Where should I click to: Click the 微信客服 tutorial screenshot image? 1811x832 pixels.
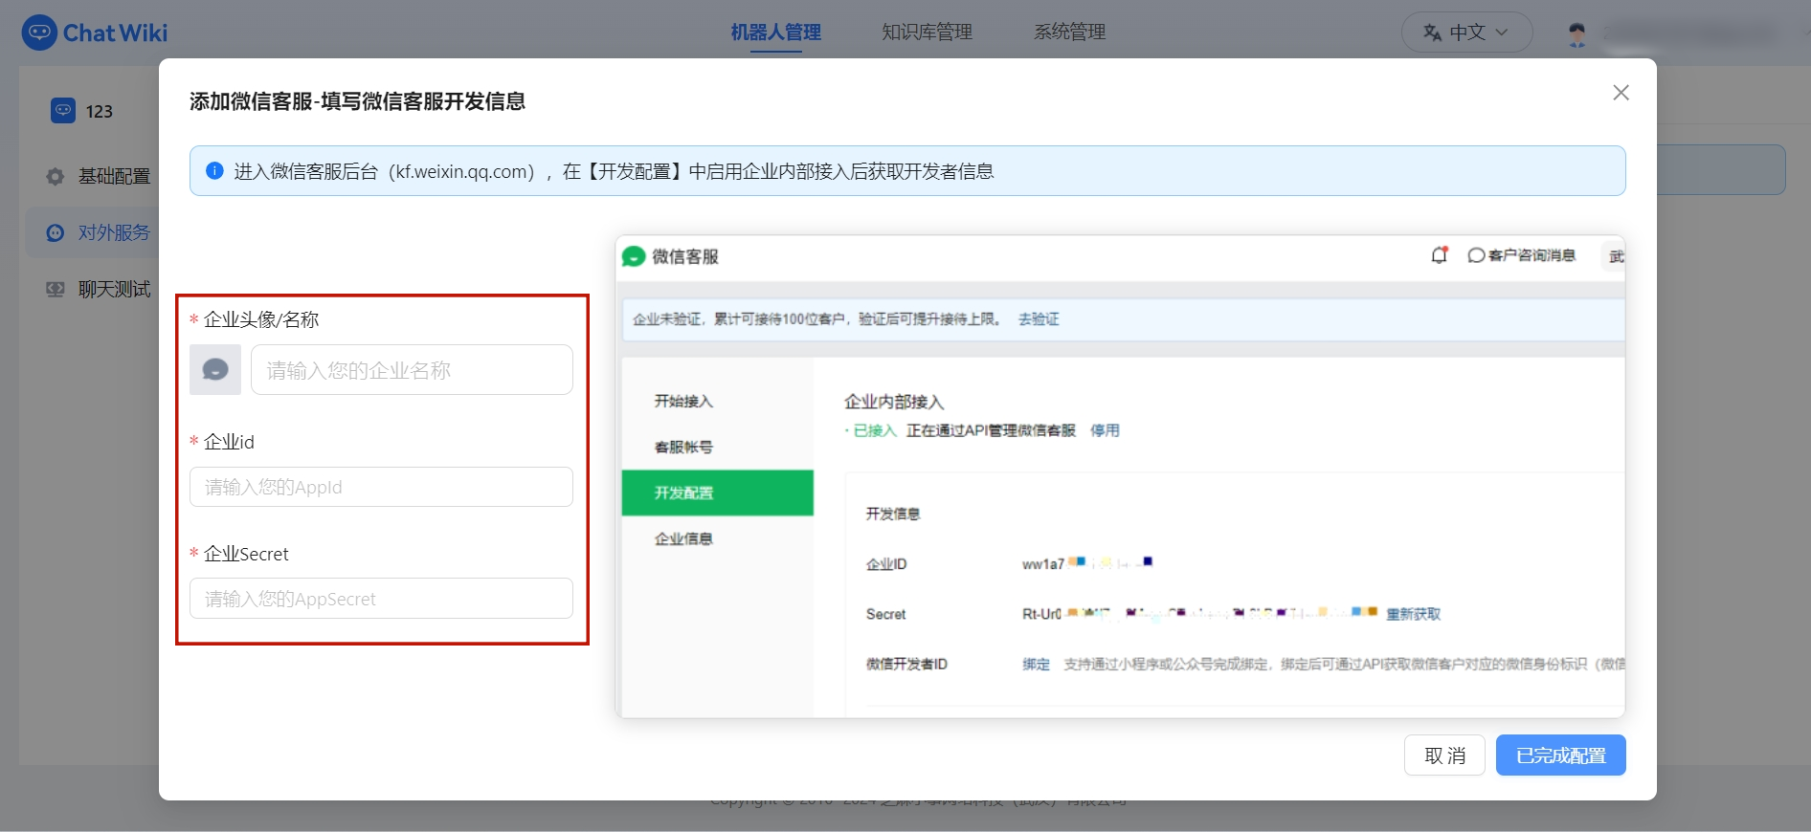click(1120, 476)
